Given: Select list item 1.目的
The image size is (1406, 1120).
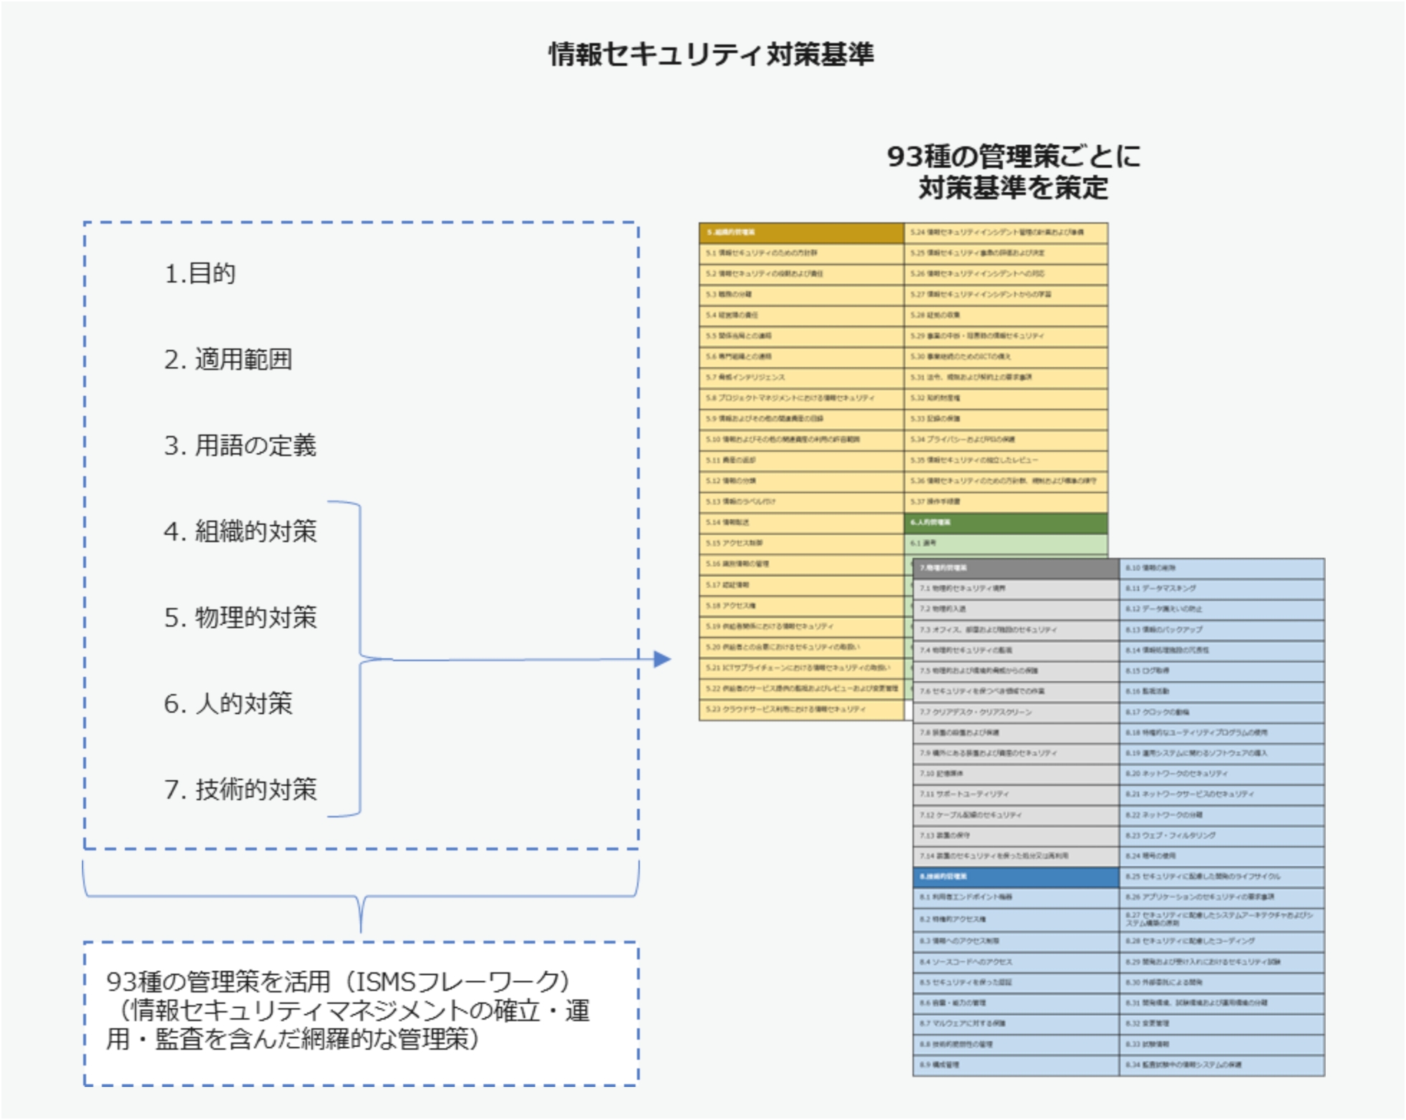Looking at the screenshot, I should pos(200,273).
